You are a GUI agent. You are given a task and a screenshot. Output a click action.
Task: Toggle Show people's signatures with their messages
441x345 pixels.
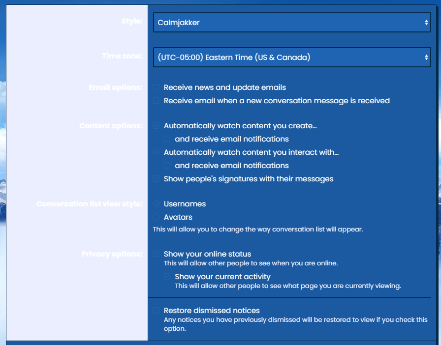pos(156,179)
